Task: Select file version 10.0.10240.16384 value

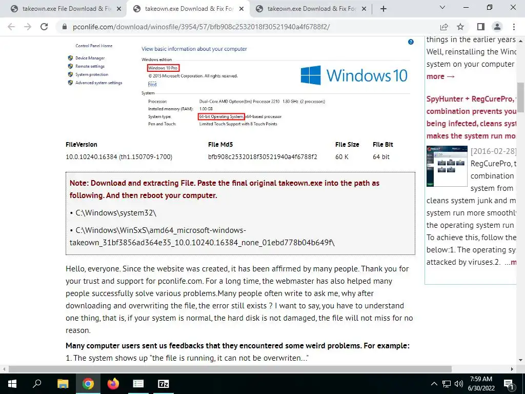Action: 119,157
